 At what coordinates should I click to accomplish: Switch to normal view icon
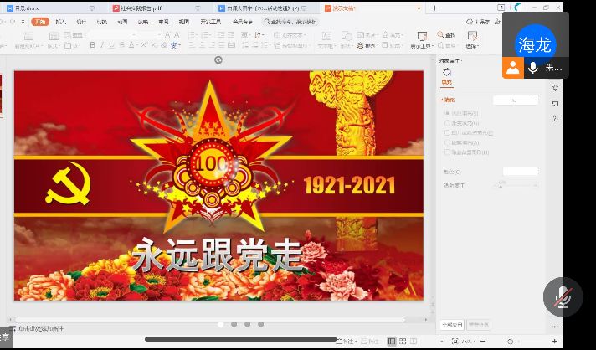point(392,341)
